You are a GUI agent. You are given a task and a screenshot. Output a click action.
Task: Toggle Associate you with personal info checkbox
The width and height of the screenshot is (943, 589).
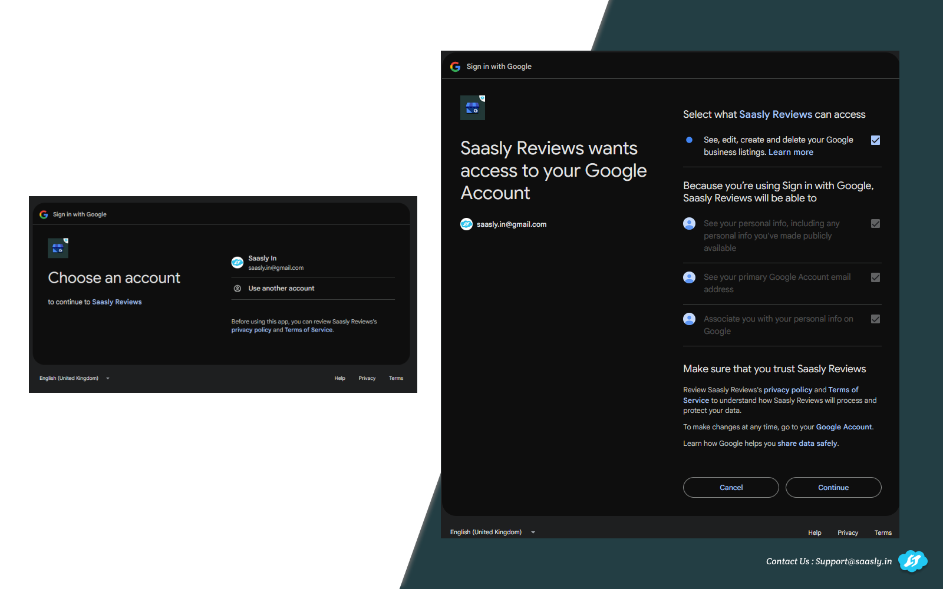pos(876,319)
